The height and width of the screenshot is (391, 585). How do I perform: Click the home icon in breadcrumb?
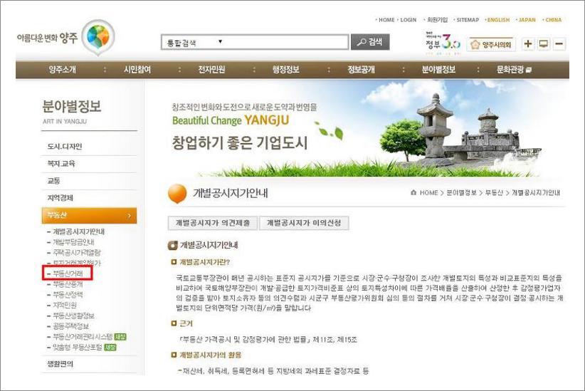tap(413, 193)
